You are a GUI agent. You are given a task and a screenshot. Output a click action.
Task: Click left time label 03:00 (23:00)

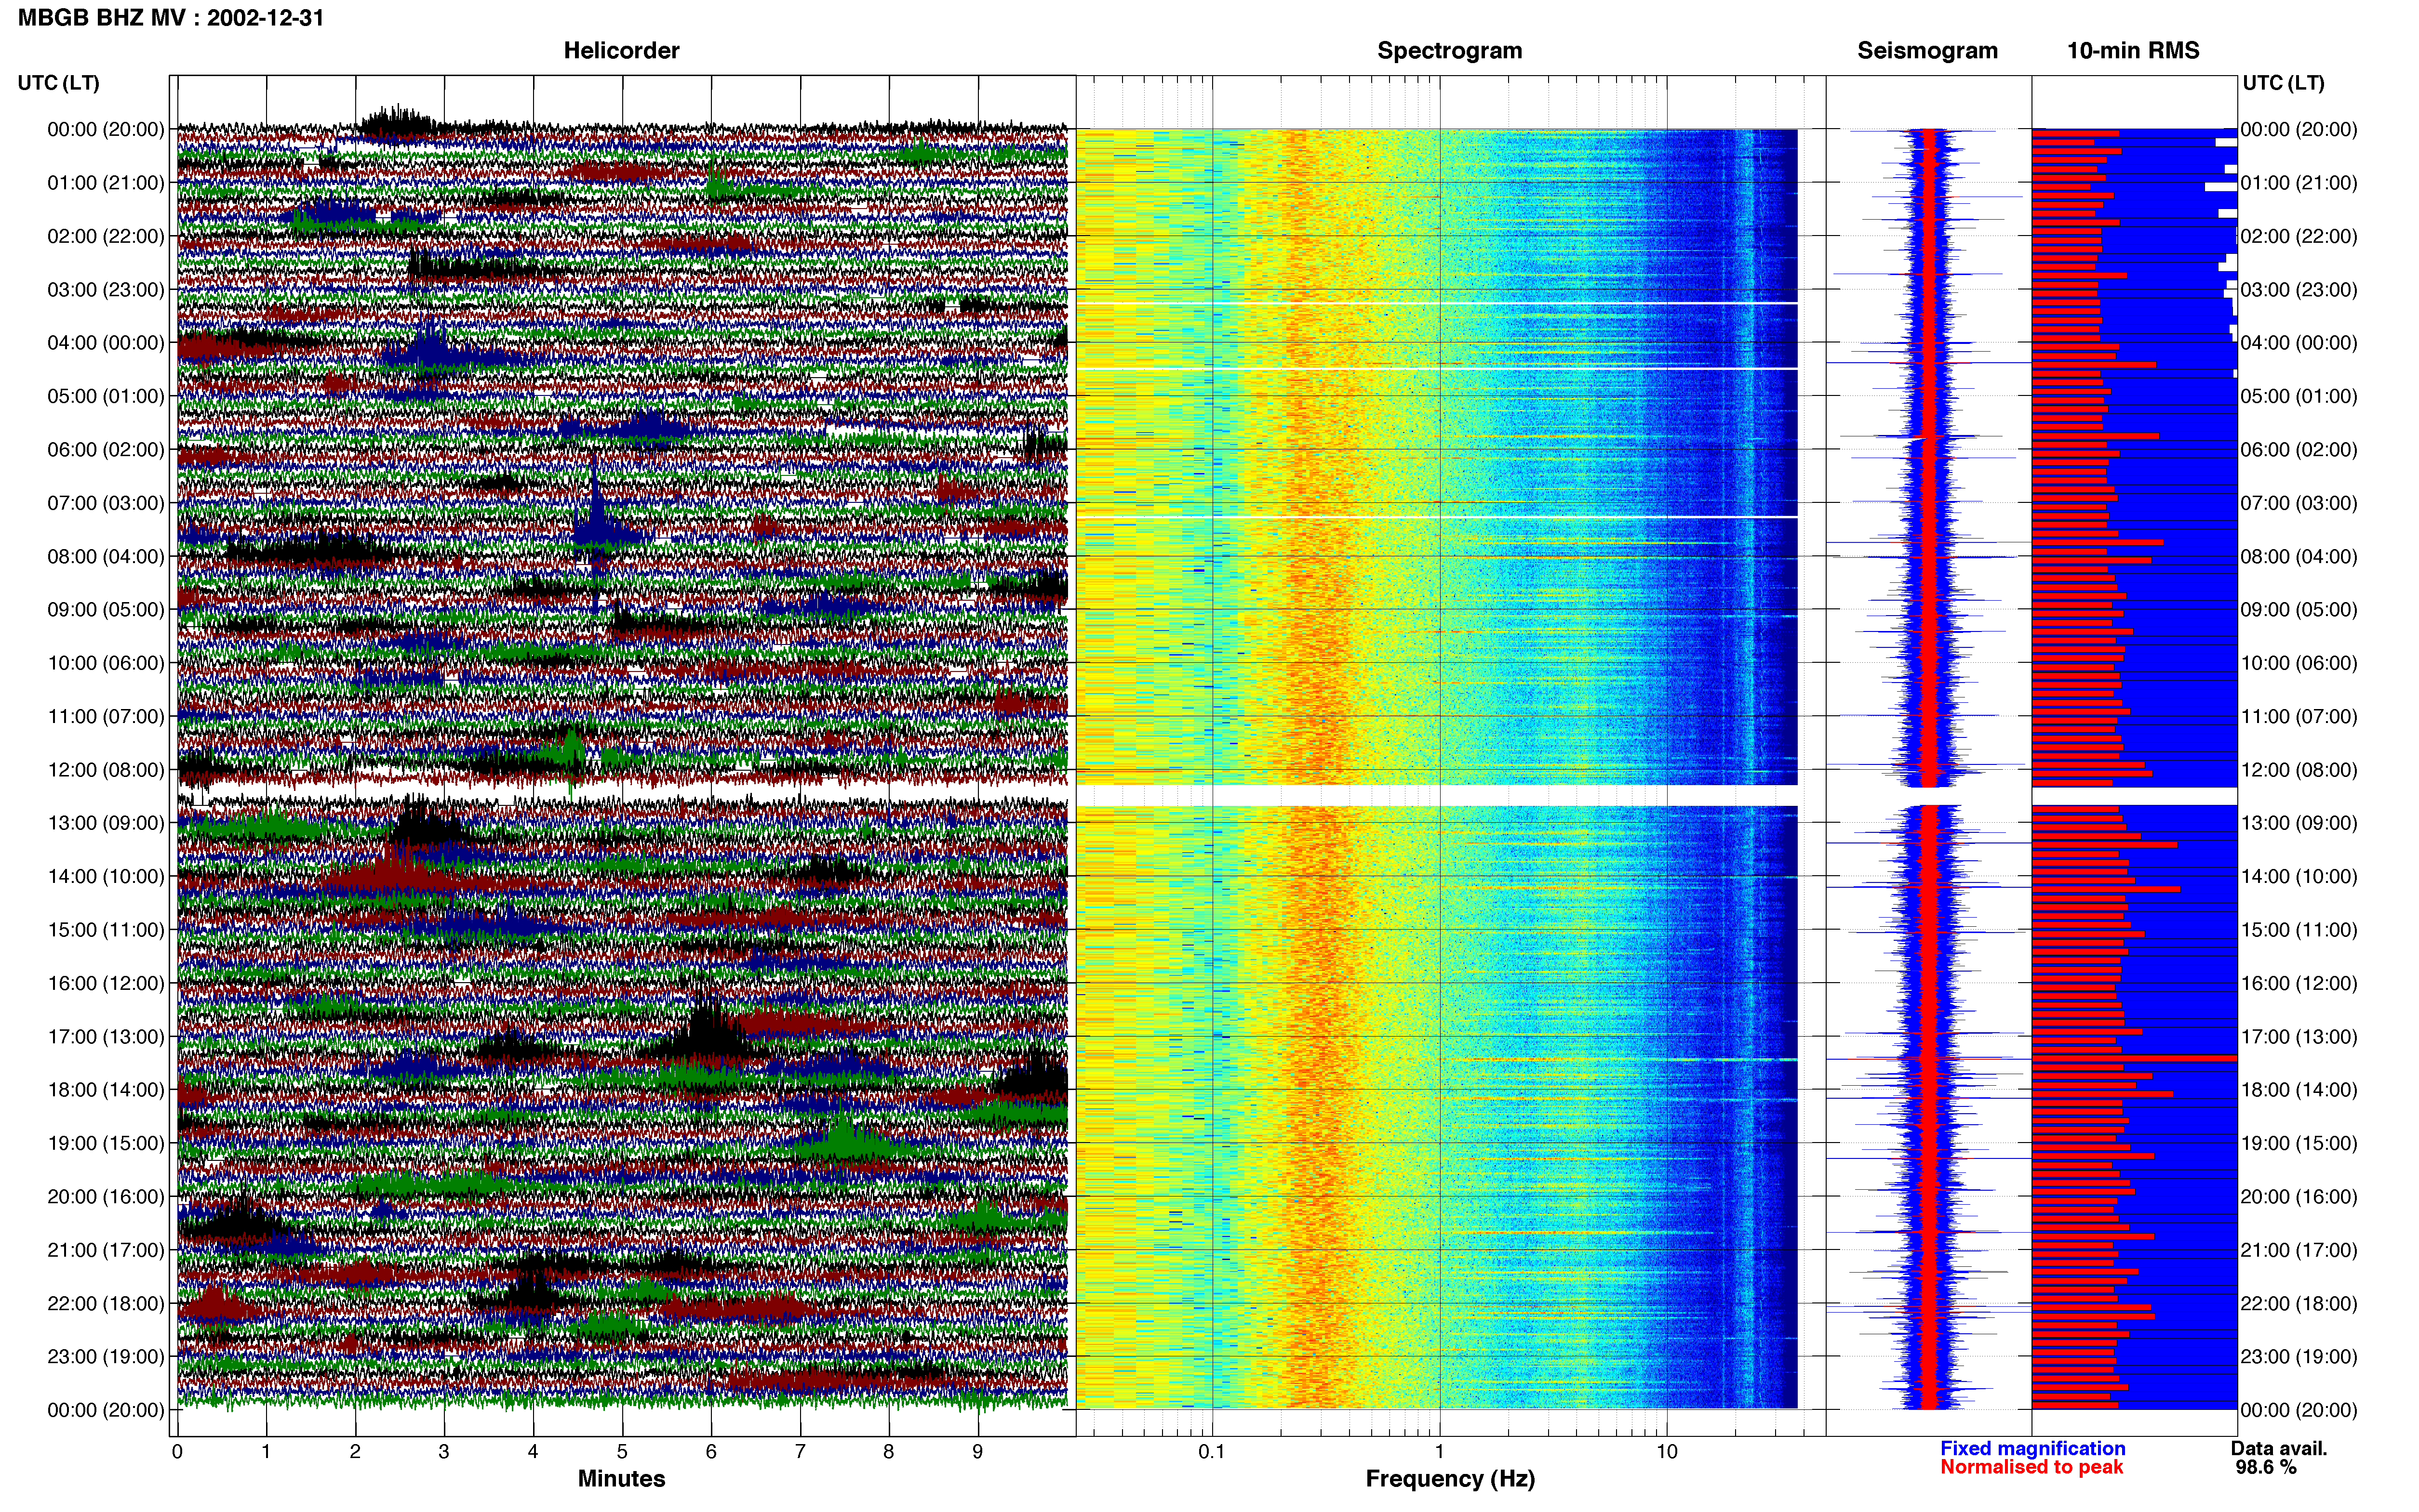106,290
